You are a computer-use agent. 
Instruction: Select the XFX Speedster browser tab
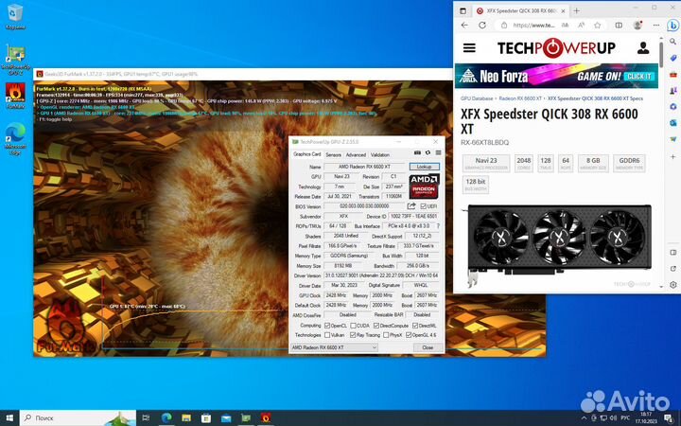click(520, 10)
